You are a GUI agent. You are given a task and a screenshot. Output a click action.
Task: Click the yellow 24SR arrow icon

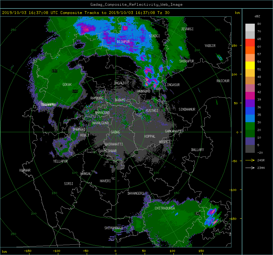(x=250, y=160)
